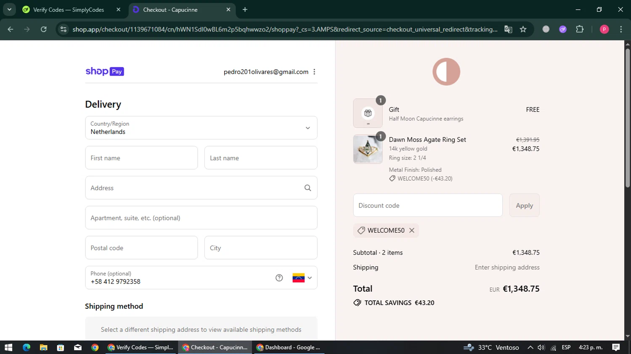Click the phone help question mark icon

pos(279,278)
